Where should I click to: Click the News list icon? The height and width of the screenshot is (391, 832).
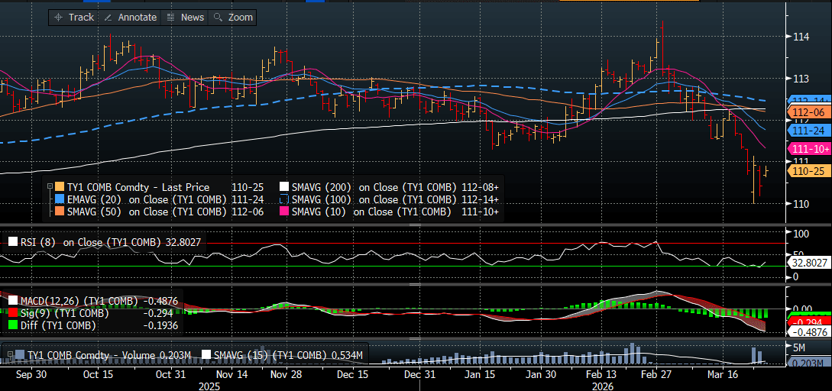[x=170, y=17]
